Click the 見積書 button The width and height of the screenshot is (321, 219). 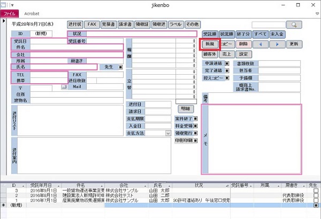(109, 25)
